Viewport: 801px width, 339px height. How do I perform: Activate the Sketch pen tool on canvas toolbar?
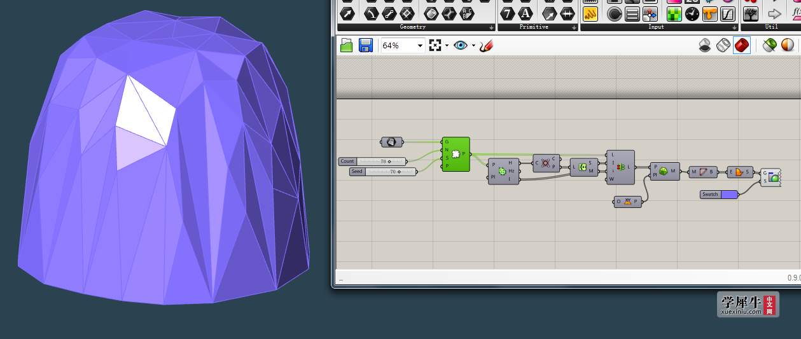(487, 45)
